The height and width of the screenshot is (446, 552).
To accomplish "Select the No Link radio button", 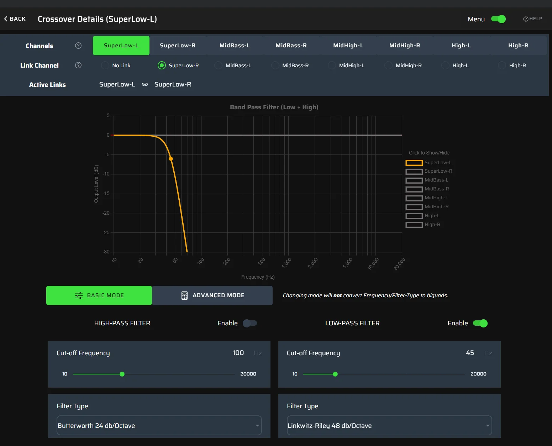I will tap(105, 65).
